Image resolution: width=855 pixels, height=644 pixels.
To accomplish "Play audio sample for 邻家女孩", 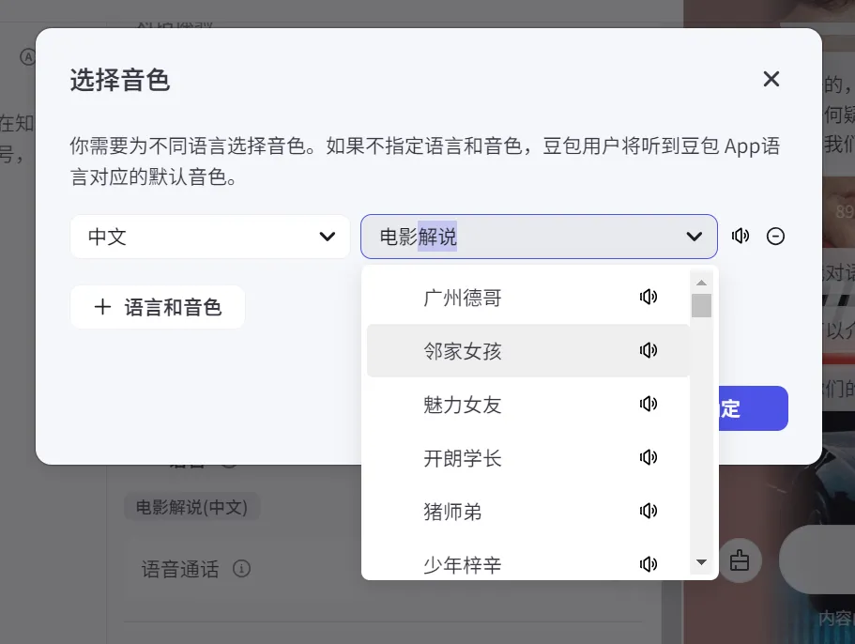I will (x=648, y=351).
